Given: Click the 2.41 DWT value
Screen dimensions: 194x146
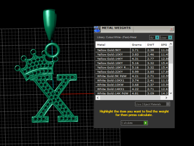Looking at the screenshot, I should click(150, 80).
